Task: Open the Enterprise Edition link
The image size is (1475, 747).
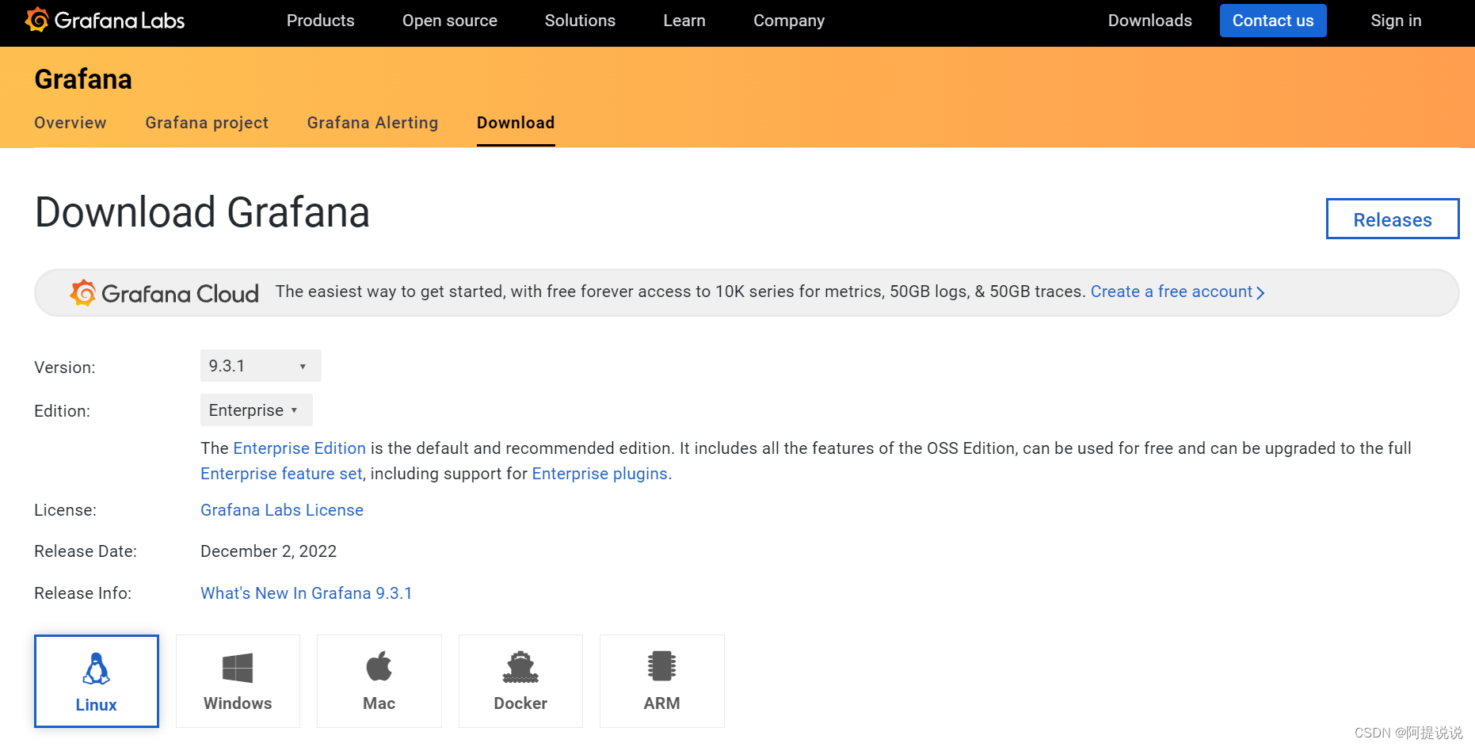Action: coord(299,448)
